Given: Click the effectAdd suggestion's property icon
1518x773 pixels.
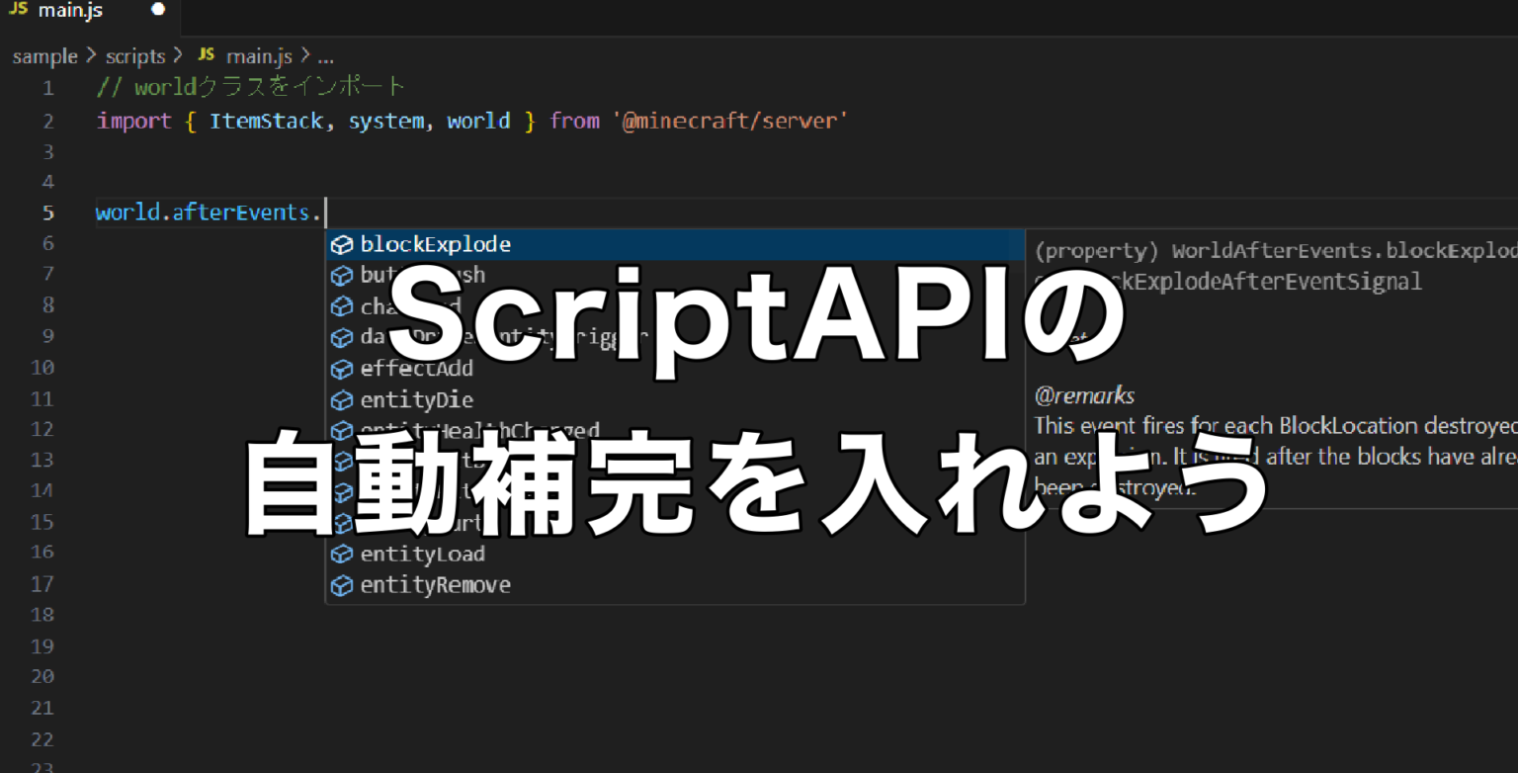Looking at the screenshot, I should coord(341,368).
